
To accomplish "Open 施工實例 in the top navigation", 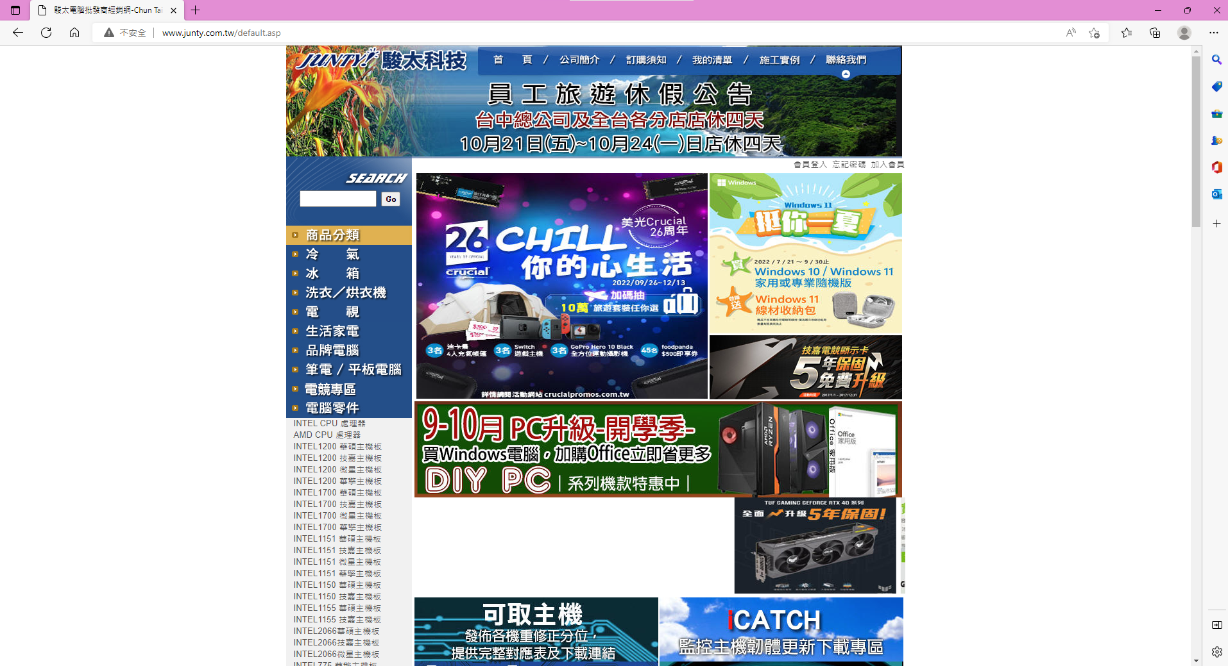I will point(780,60).
